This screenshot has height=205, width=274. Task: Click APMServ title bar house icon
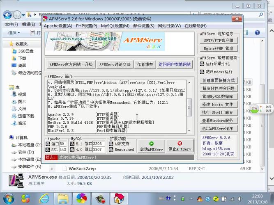pyautogui.click(x=45, y=19)
